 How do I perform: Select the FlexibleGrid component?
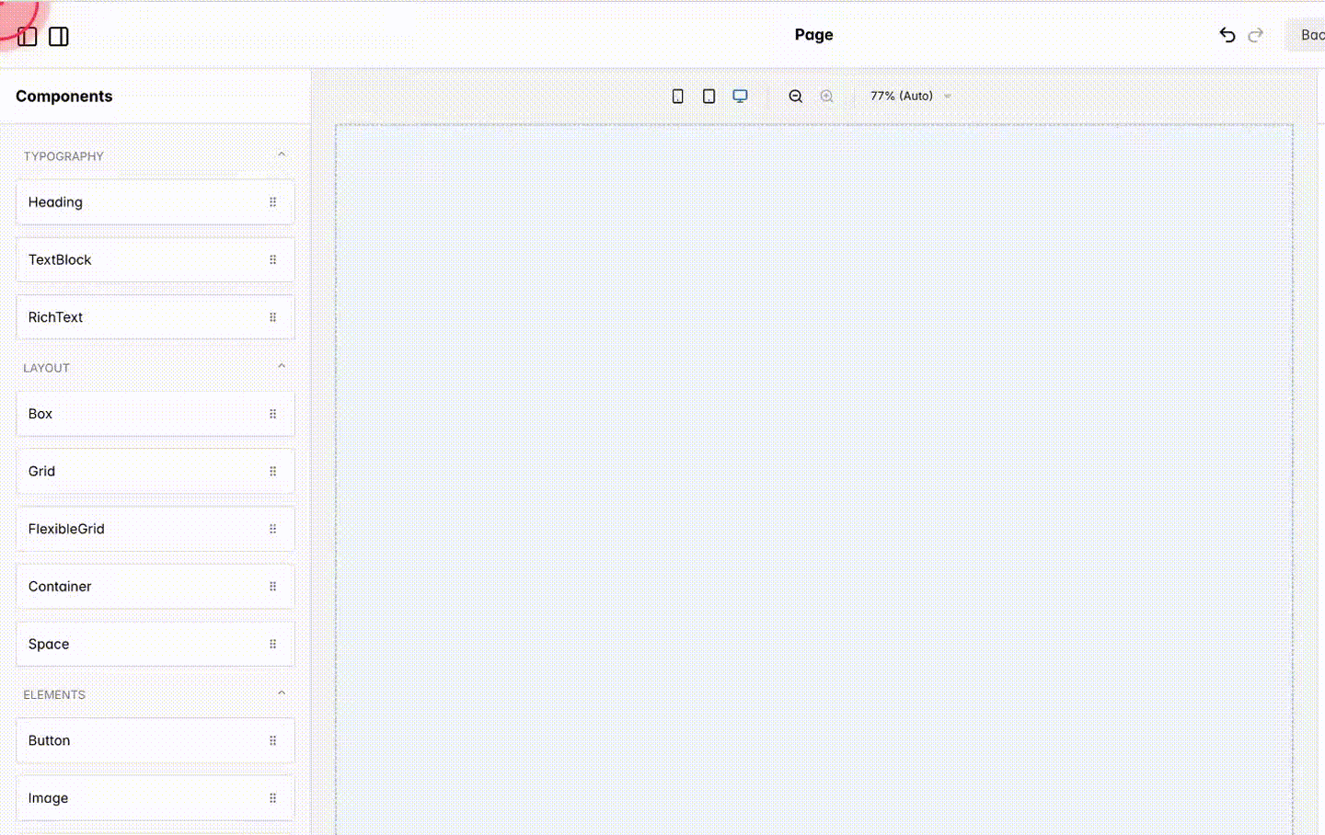pyautogui.click(x=138, y=529)
